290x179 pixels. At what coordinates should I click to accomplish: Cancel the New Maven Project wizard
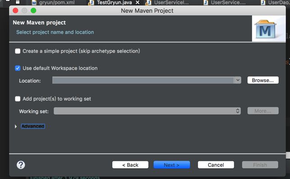click(216, 165)
